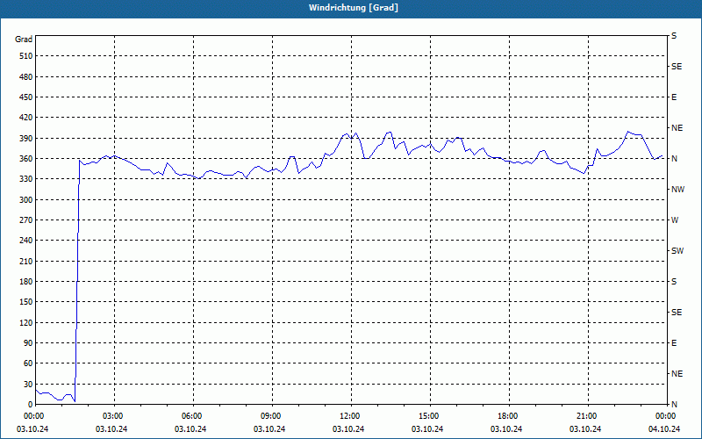Click the 180 y-axis value
Image resolution: width=702 pixels, height=439 pixels.
click(26, 282)
